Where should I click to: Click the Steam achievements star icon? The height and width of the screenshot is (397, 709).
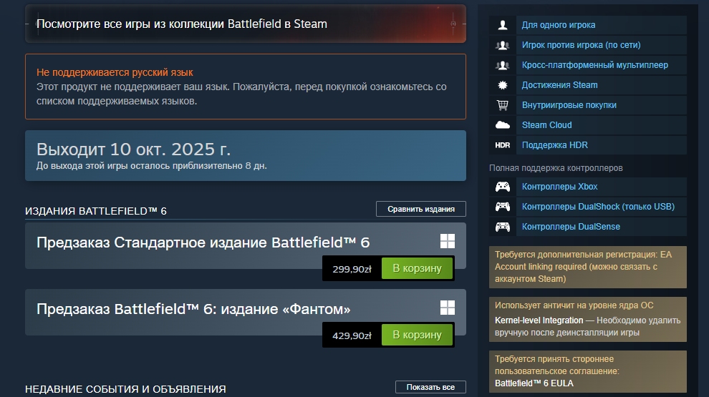click(503, 85)
